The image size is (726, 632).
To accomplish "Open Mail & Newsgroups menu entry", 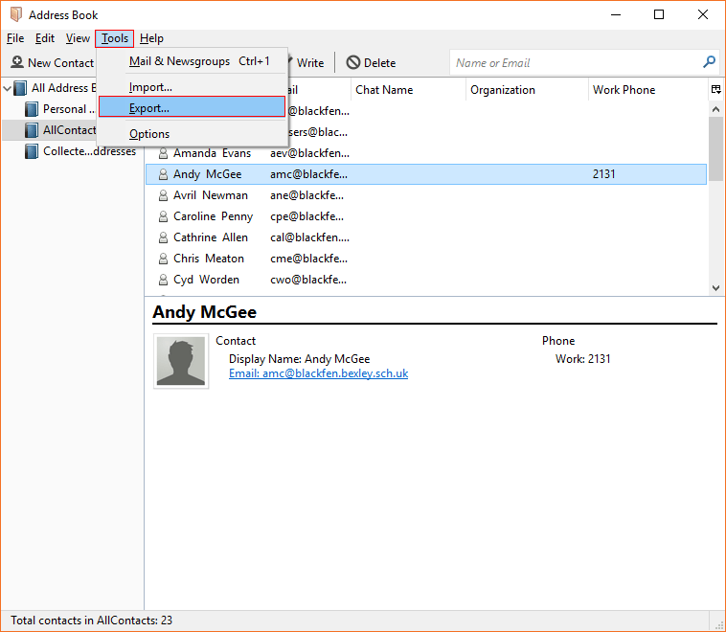I will [x=179, y=61].
